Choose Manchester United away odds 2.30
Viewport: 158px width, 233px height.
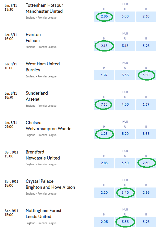pyautogui.click(x=146, y=17)
